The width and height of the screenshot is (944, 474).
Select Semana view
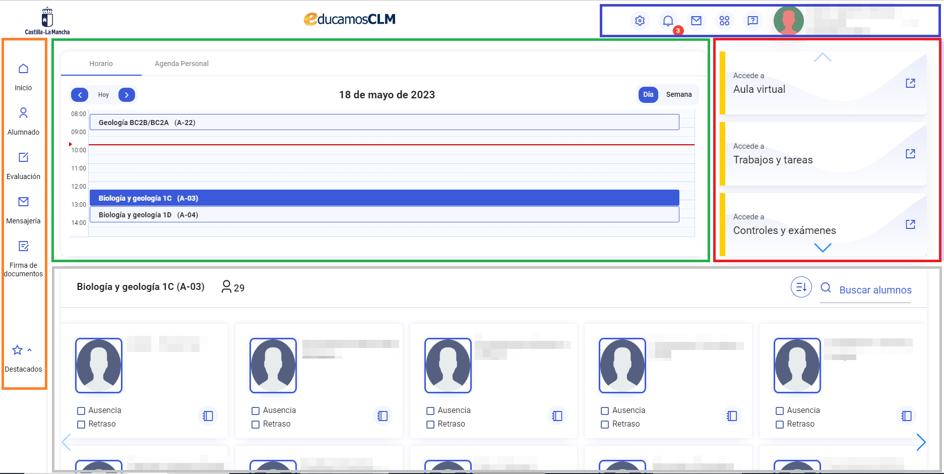(678, 94)
